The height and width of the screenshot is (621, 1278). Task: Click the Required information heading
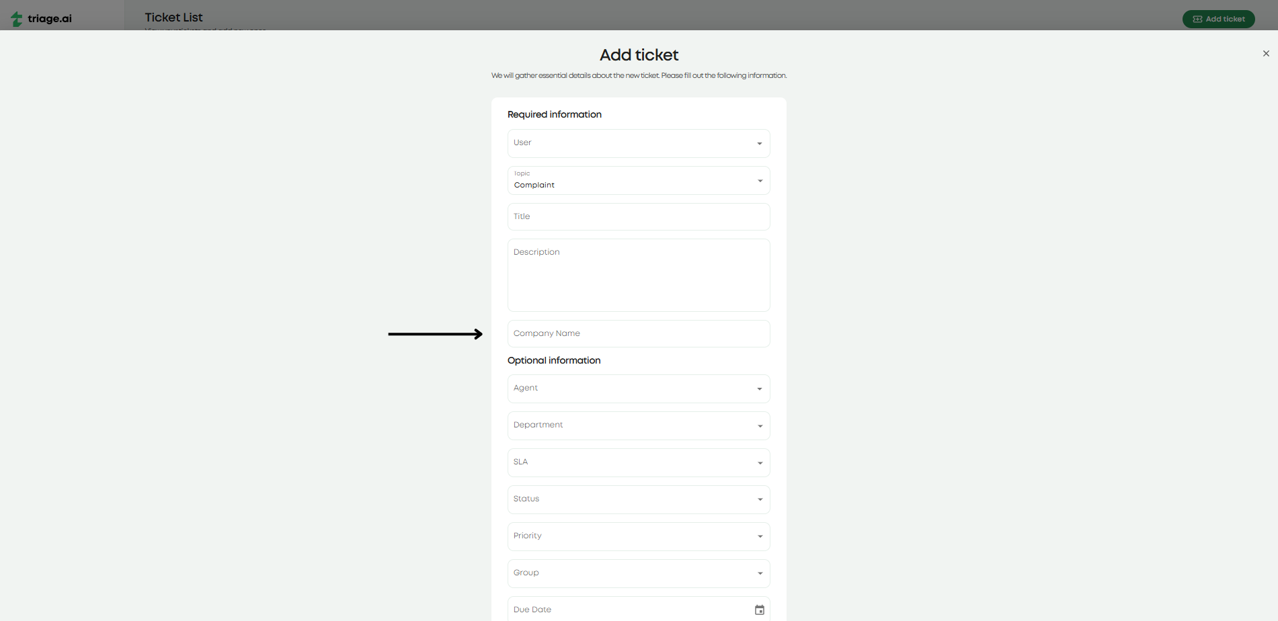tap(554, 114)
